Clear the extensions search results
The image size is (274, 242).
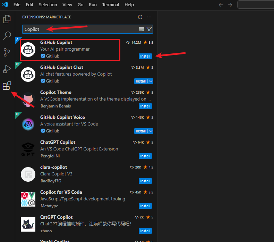[x=142, y=29]
